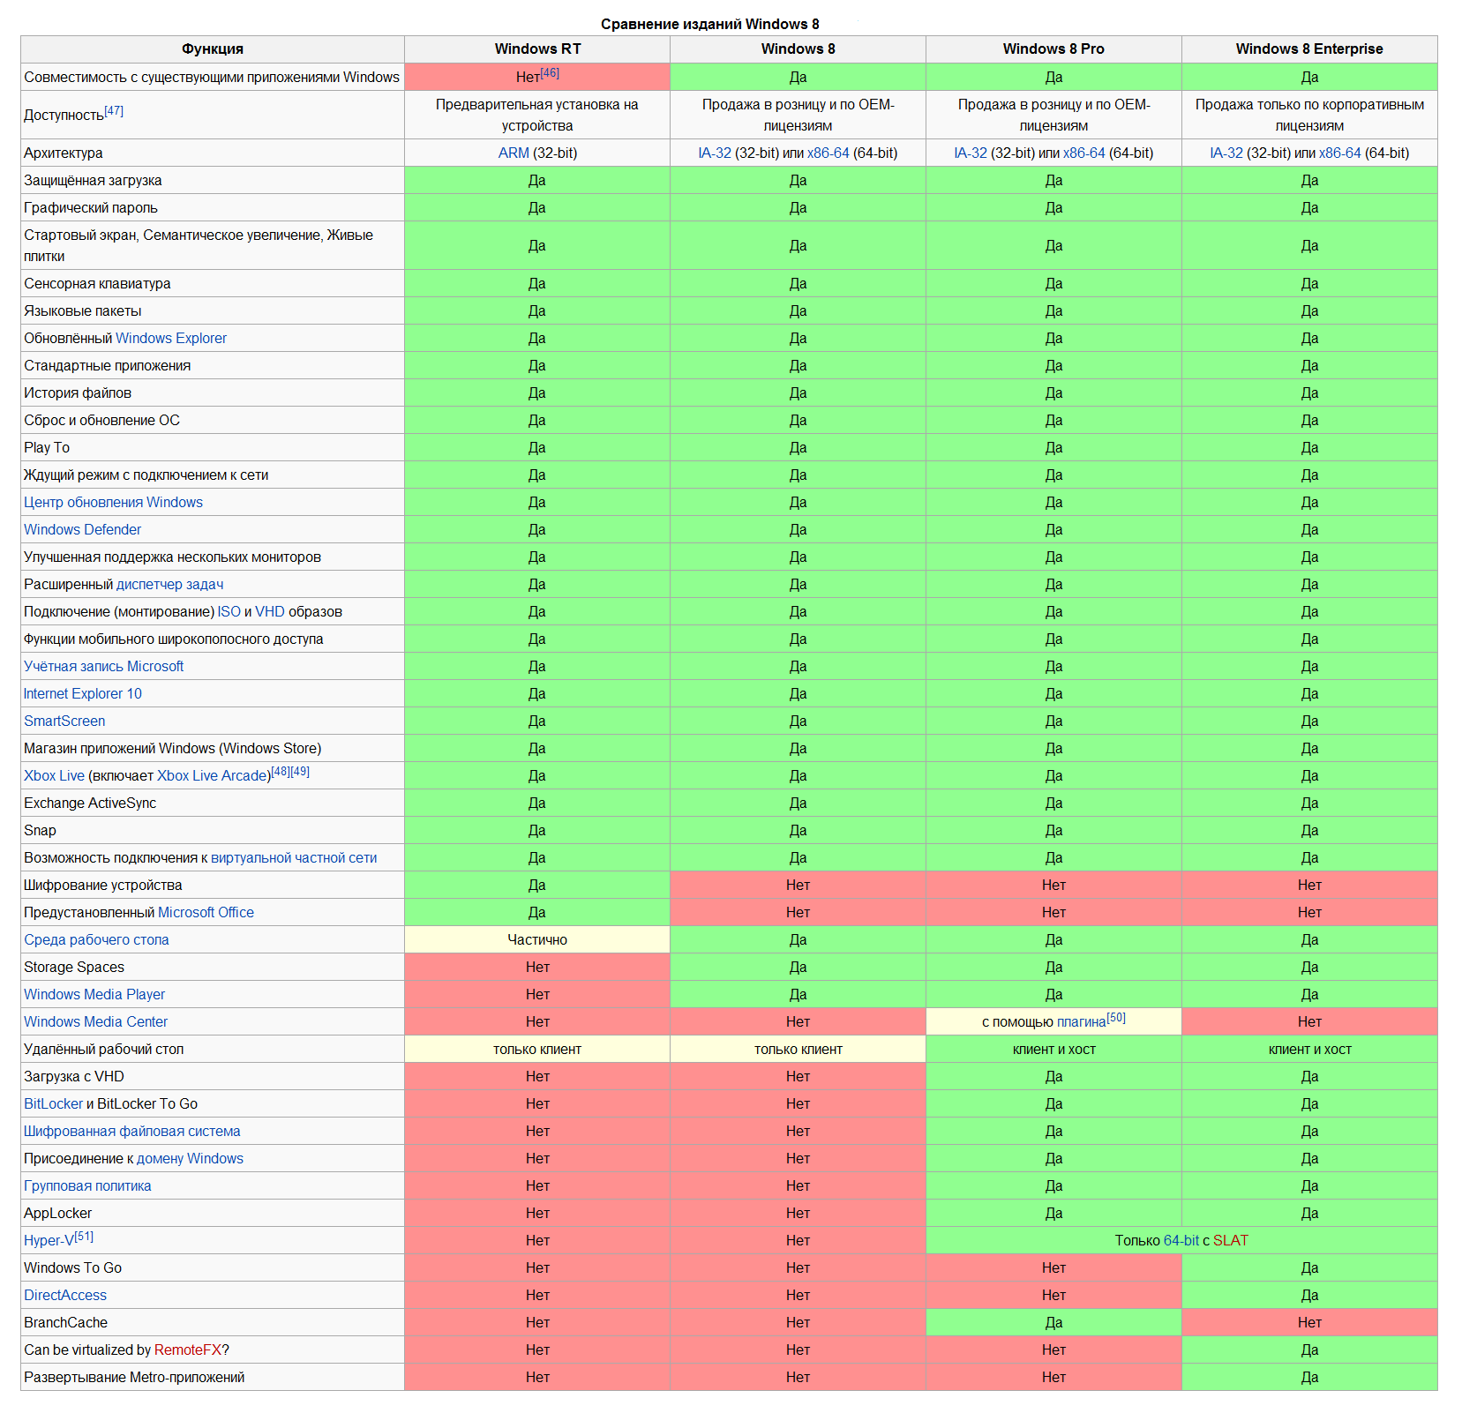Click the Windows 8 column header

click(798, 49)
